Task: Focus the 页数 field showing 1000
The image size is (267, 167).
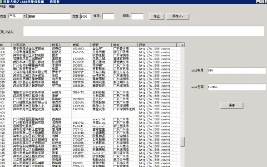Action: 85,16
